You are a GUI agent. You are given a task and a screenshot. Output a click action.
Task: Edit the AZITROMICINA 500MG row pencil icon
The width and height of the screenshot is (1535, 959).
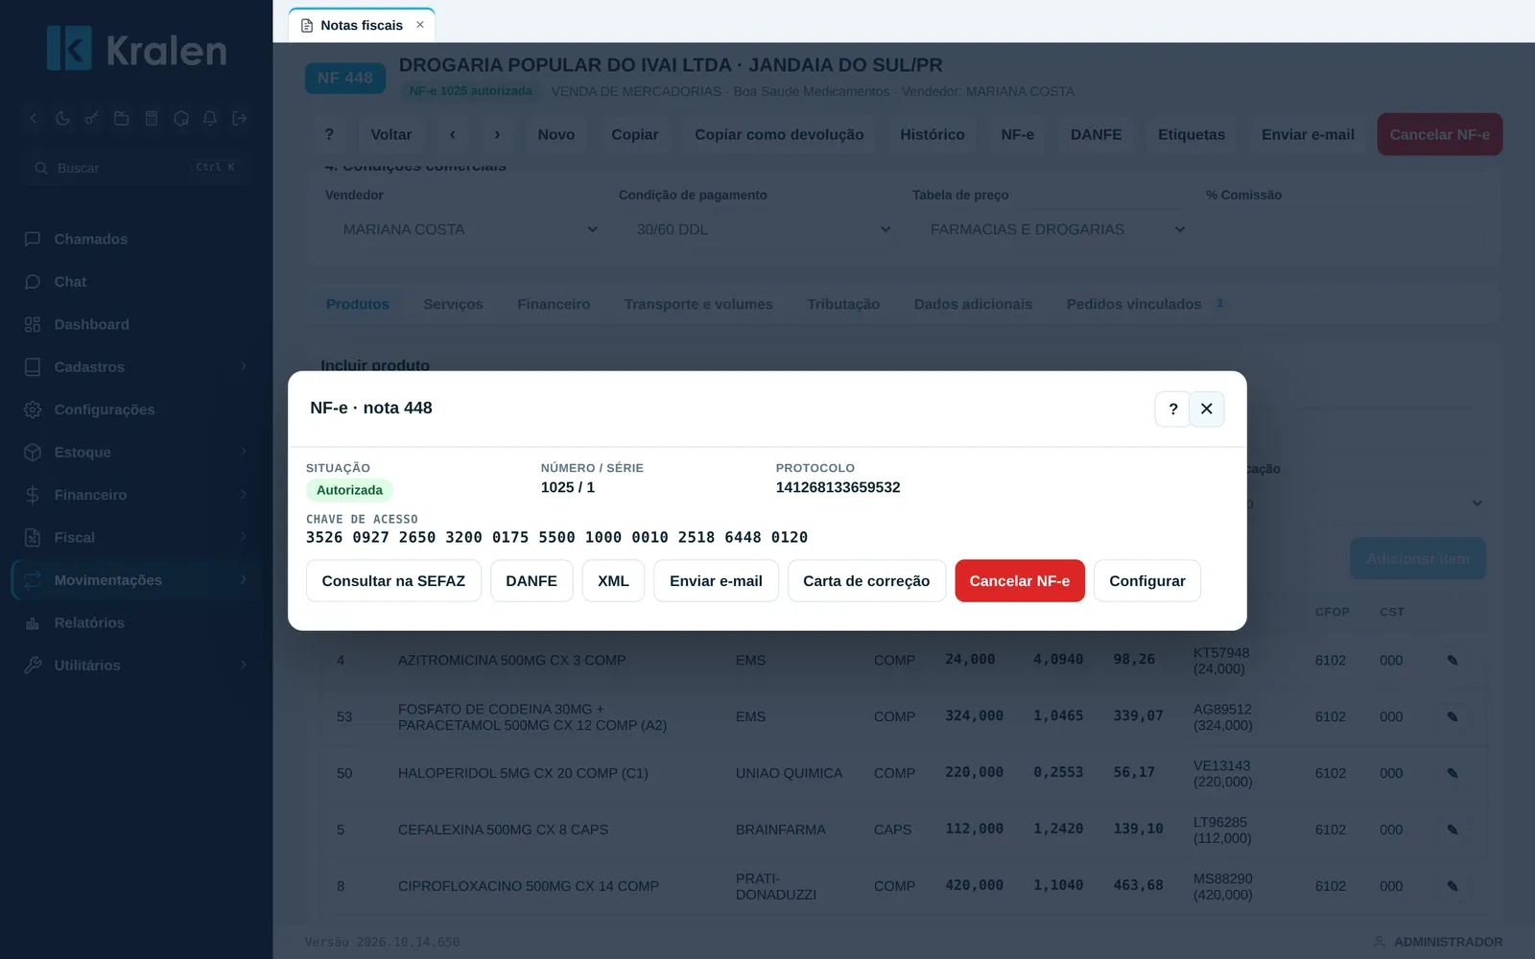pyautogui.click(x=1452, y=660)
